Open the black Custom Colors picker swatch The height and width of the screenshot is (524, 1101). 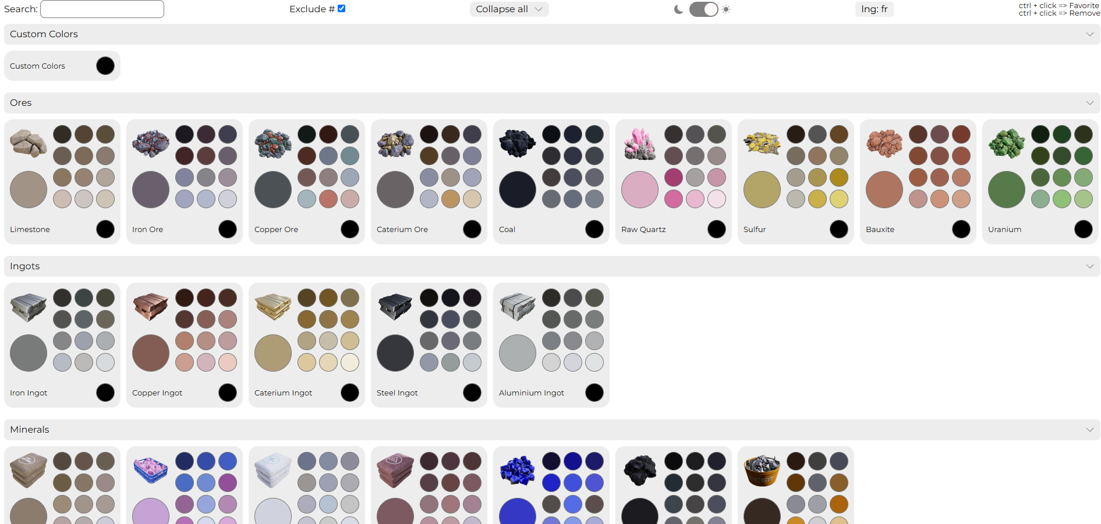[105, 66]
